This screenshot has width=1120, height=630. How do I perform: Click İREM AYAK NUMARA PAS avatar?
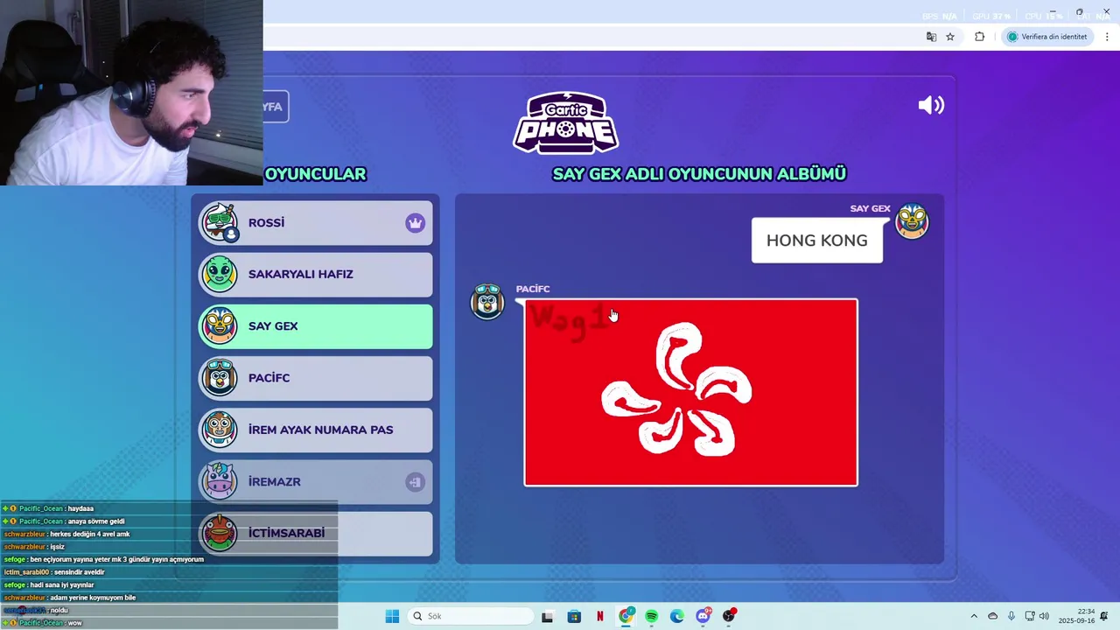click(219, 430)
